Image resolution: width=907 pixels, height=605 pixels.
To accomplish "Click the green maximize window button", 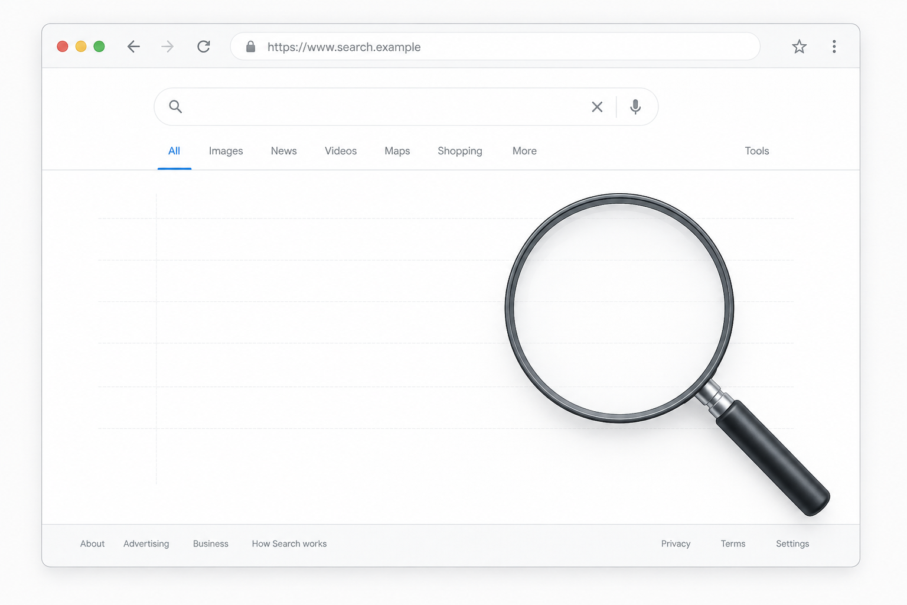I will click(x=99, y=47).
